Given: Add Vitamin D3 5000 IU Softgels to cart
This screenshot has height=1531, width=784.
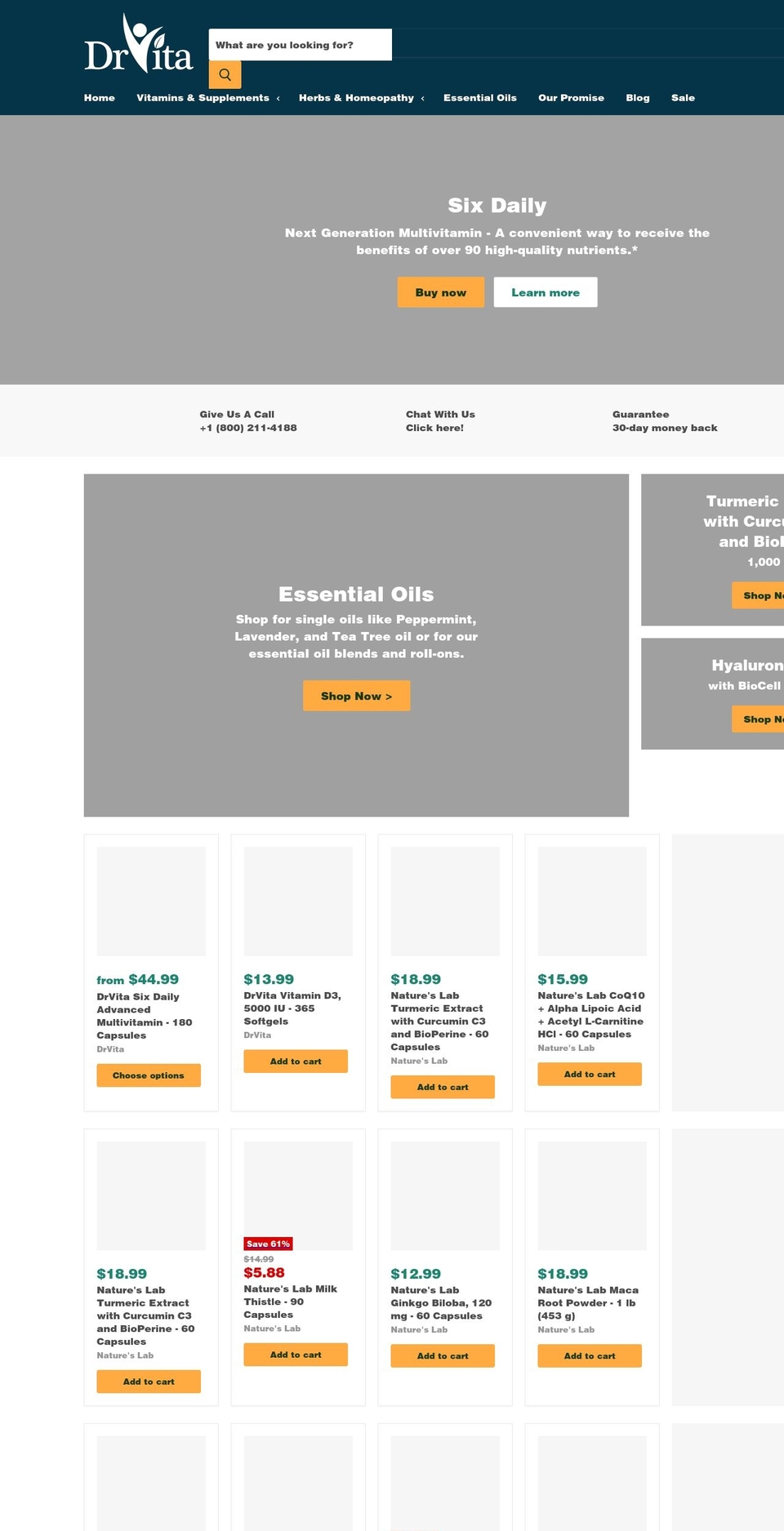Looking at the screenshot, I should click(x=296, y=1061).
